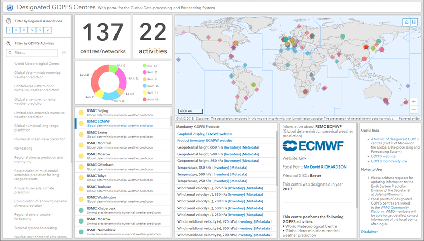
Task: Reset map to home extent
Action: coord(406,22)
